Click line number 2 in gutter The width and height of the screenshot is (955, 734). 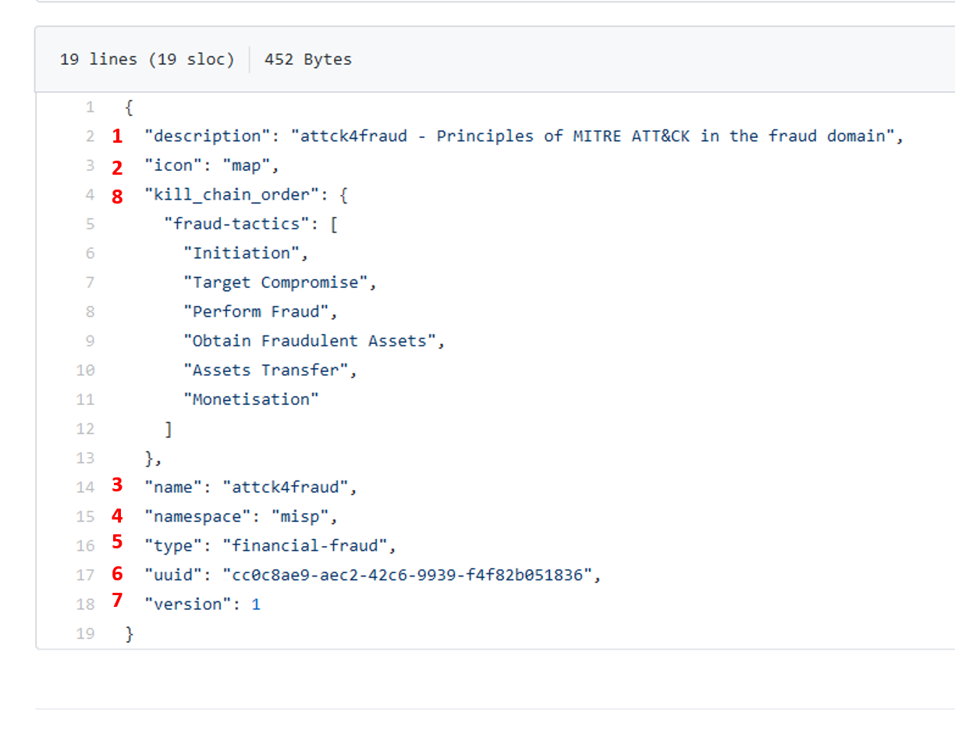tap(90, 137)
